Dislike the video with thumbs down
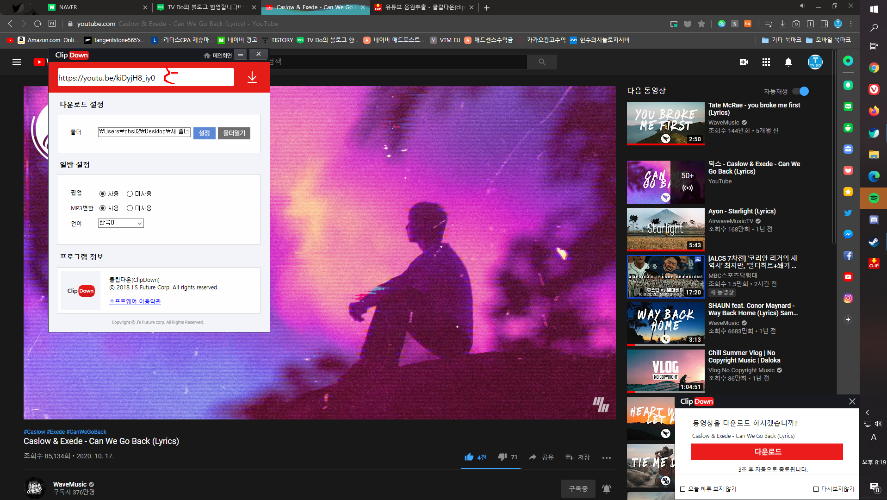The image size is (887, 500). 502,457
